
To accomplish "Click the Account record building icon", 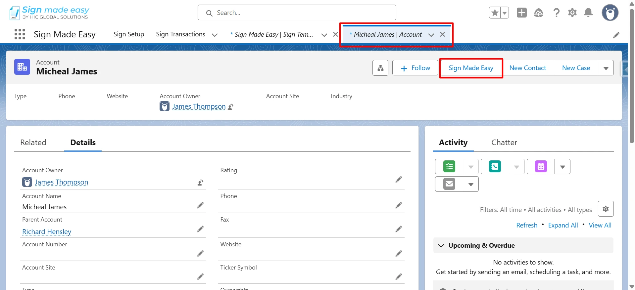I will (22, 67).
